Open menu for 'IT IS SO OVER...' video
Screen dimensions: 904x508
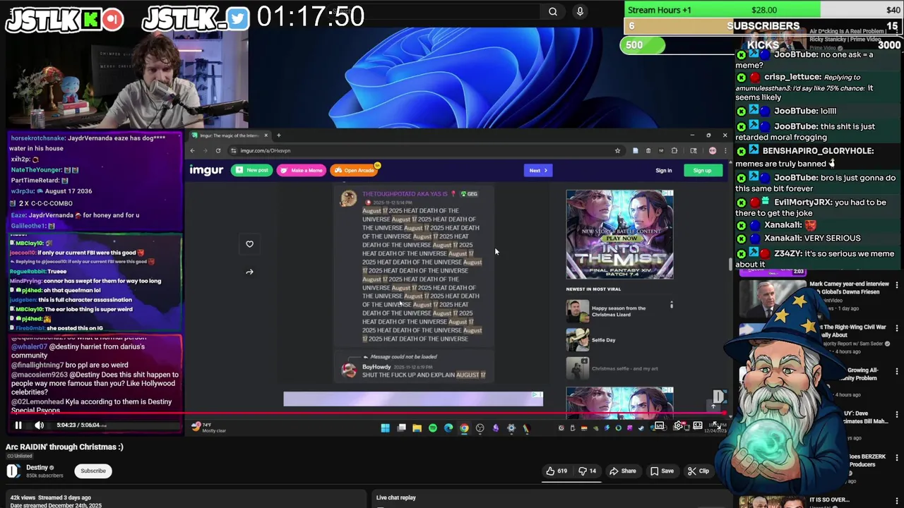click(897, 500)
